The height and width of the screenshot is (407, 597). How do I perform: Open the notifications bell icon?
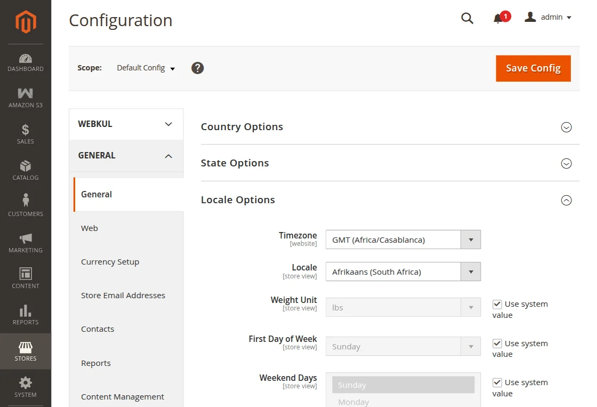click(x=498, y=19)
